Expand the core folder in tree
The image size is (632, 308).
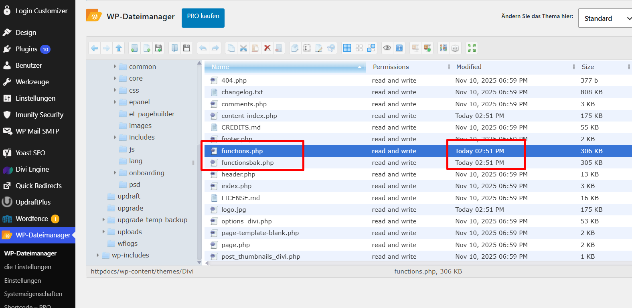[x=115, y=79]
